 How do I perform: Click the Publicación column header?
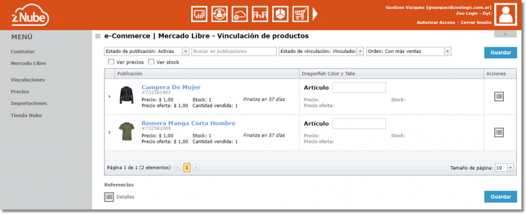pos(207,74)
